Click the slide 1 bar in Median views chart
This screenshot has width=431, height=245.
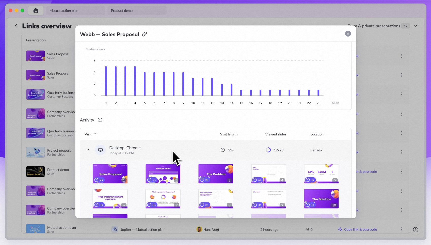click(x=106, y=81)
